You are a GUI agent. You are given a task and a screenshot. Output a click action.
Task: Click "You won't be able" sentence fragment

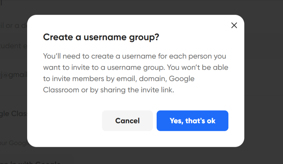(198, 67)
